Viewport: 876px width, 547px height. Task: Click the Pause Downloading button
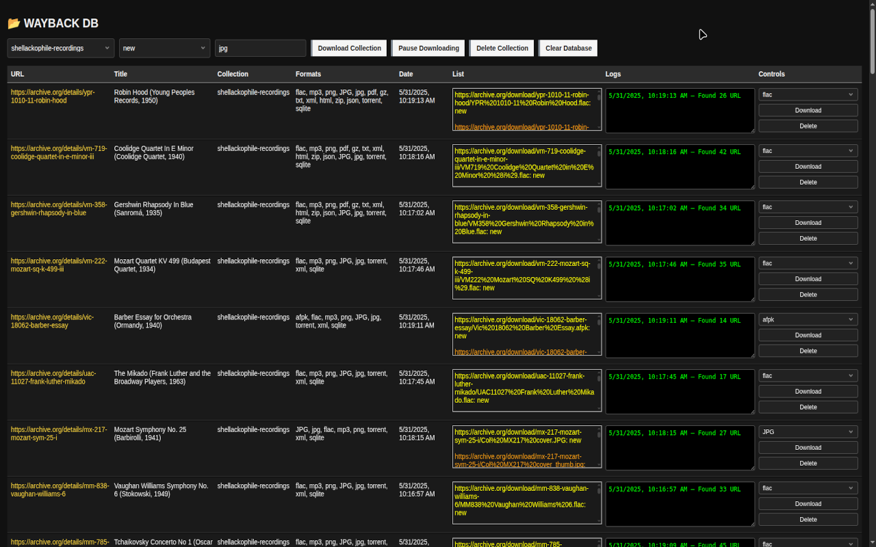pos(428,48)
